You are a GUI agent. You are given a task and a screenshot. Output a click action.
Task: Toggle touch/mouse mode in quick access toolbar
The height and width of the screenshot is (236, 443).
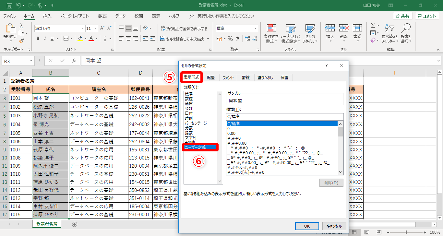[x=41, y=6]
